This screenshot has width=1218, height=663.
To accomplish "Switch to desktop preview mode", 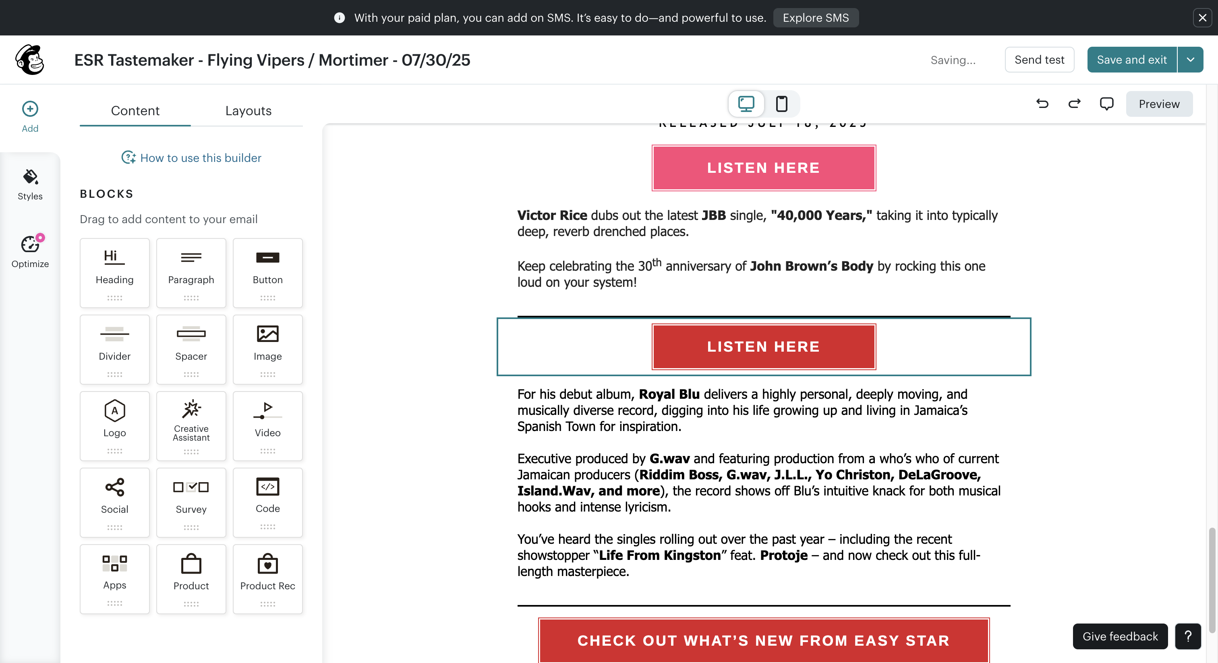I will 746,104.
